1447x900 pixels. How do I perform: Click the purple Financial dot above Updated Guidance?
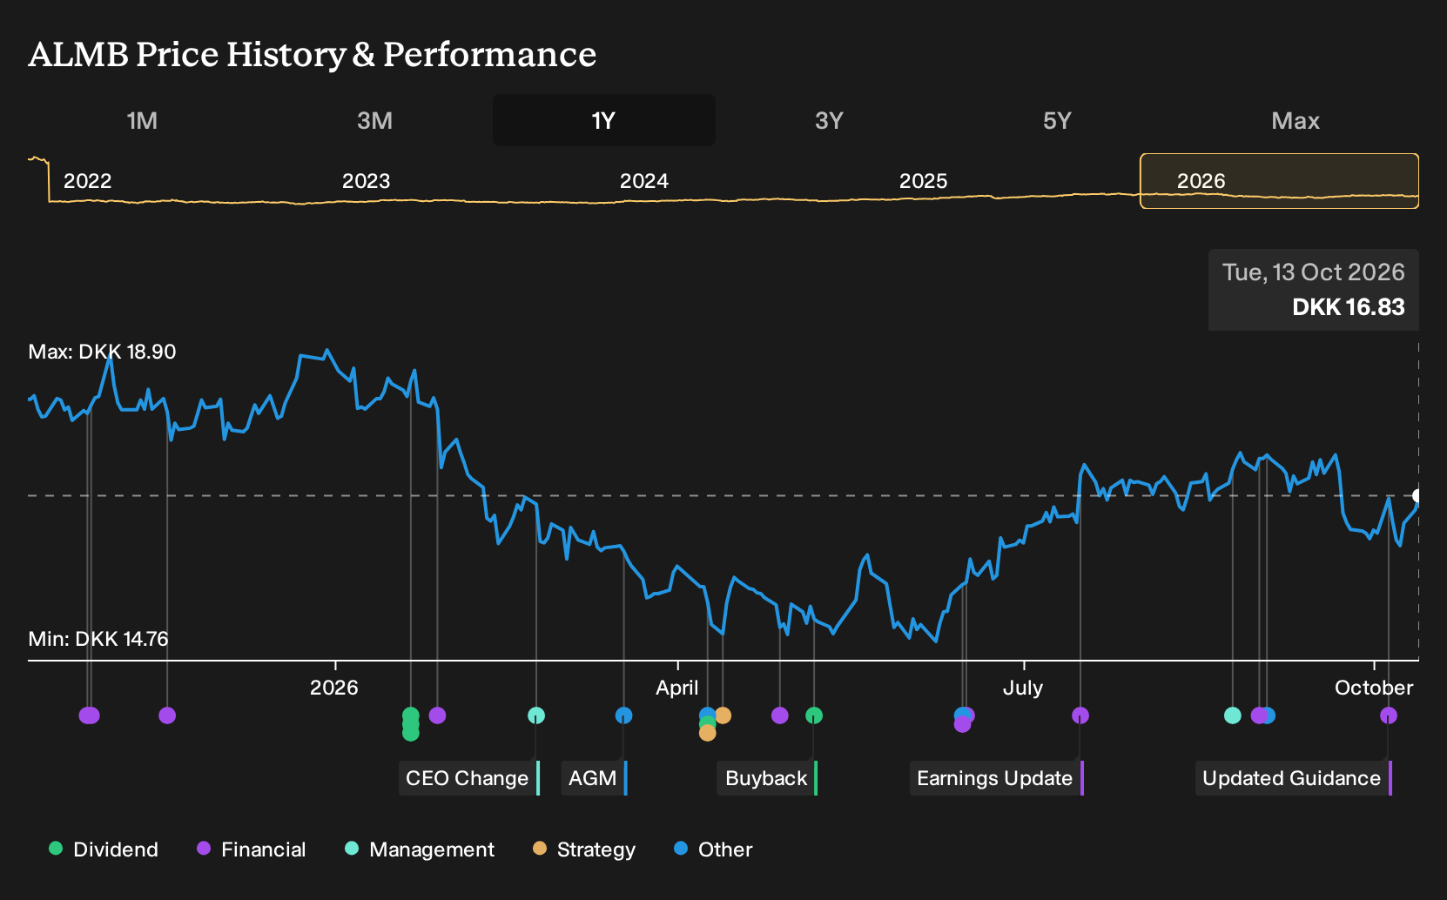point(1389,715)
